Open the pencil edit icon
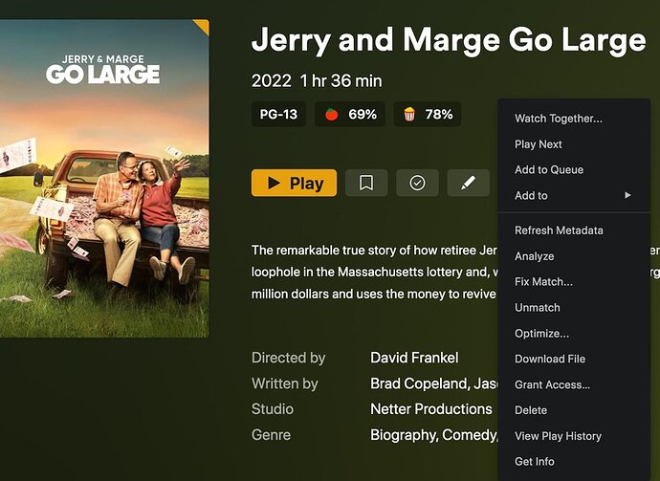Viewport: 660px width, 481px height. (x=468, y=183)
